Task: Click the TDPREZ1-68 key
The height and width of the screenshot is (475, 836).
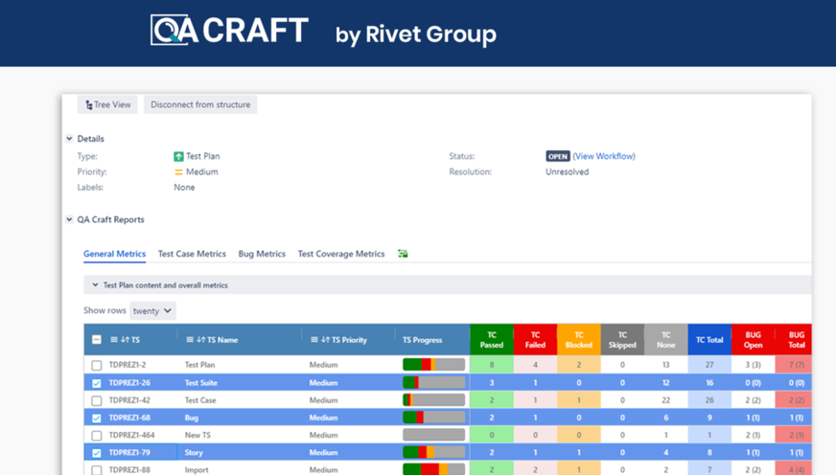Action: (129, 418)
